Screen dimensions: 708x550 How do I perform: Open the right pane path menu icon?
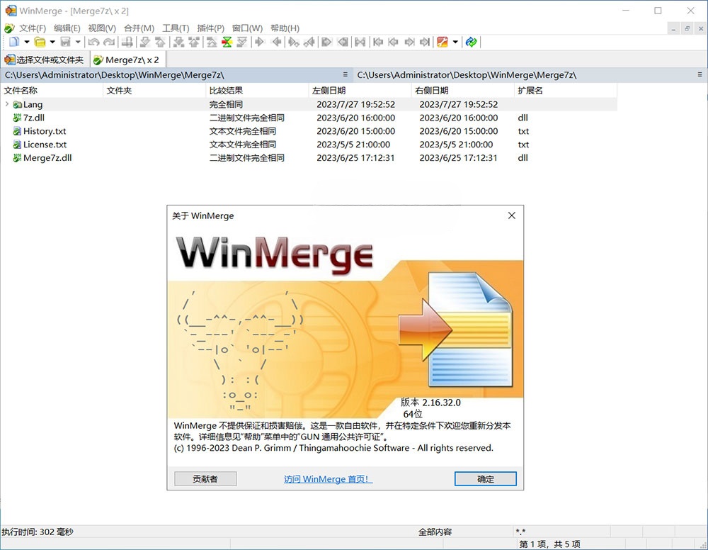(x=700, y=74)
